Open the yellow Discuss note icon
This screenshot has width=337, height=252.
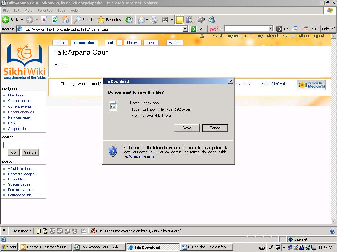point(180,20)
